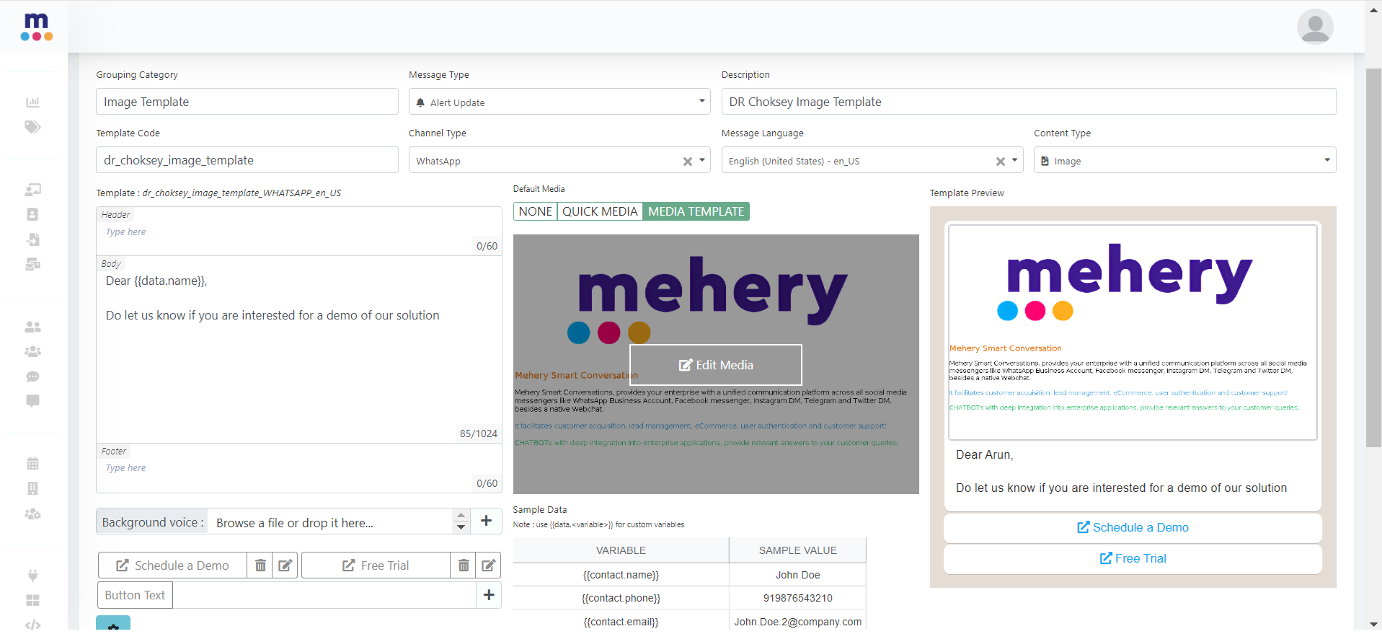Open the user group sidebar icon

[32, 351]
